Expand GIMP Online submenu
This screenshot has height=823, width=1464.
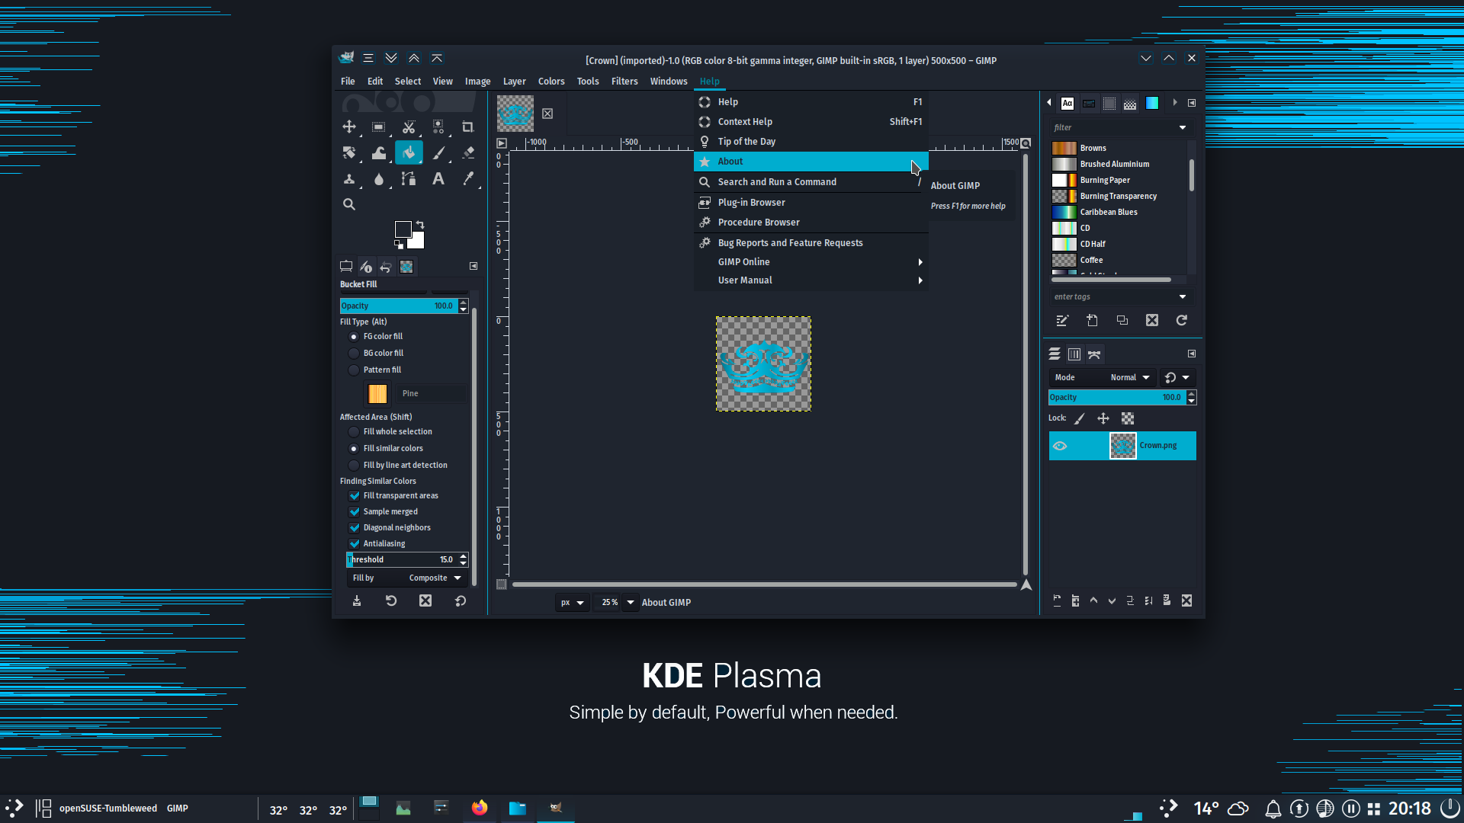click(811, 262)
